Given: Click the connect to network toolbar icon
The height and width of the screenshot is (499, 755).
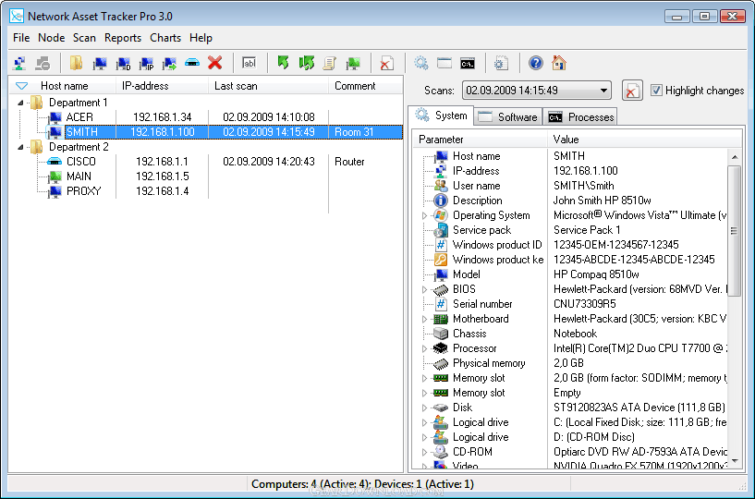Looking at the screenshot, I should [19, 63].
